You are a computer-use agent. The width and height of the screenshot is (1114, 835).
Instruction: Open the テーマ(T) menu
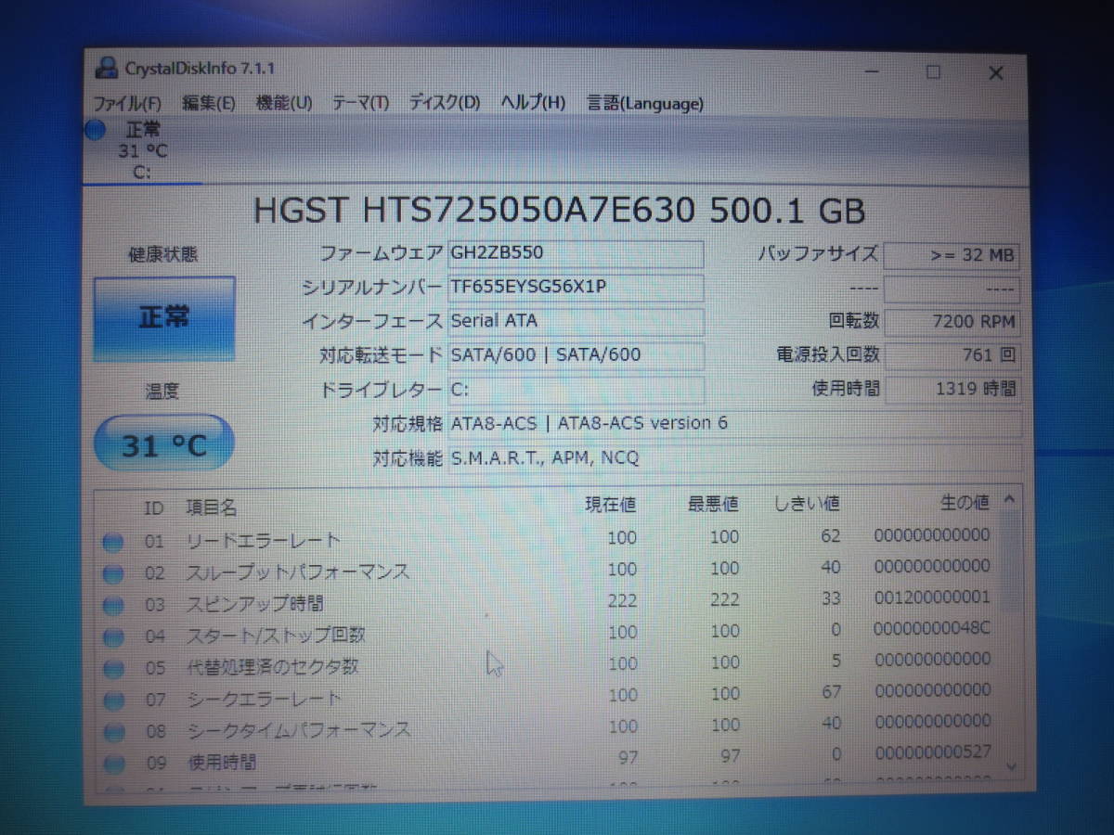tap(360, 103)
